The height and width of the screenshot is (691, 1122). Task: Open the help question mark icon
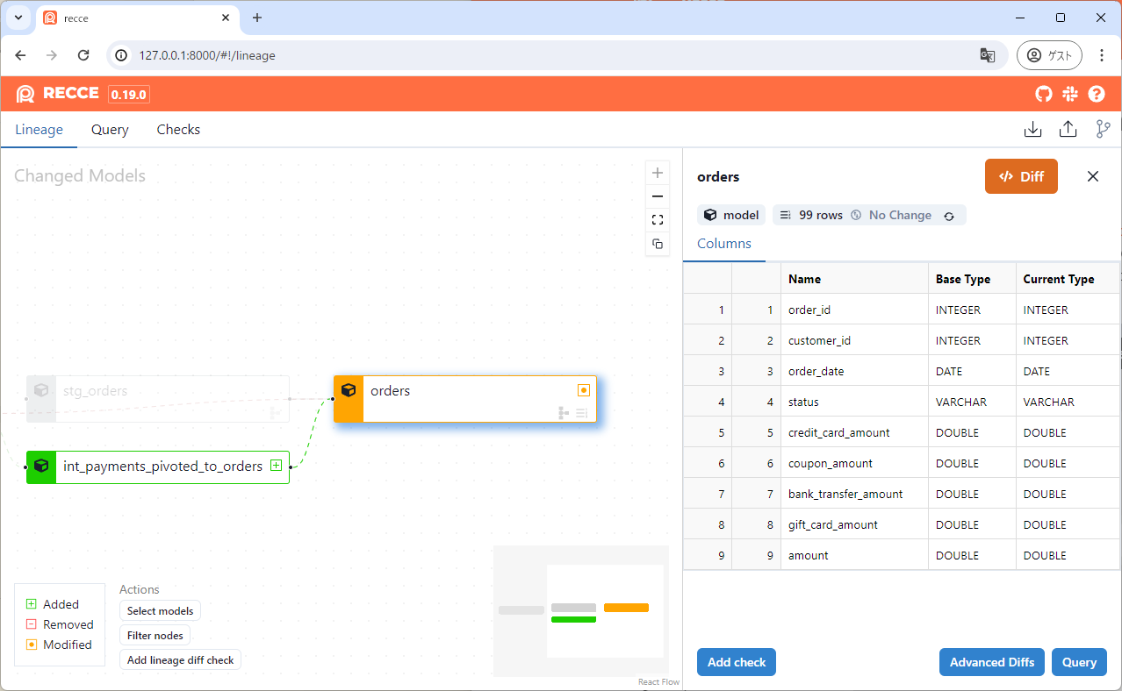click(1097, 94)
